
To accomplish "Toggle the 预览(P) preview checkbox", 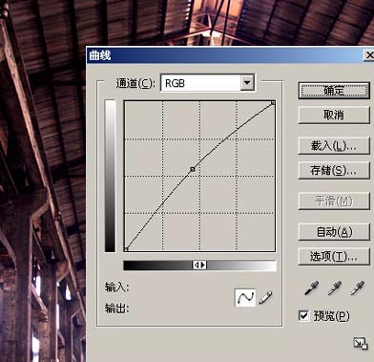I will 303,316.
